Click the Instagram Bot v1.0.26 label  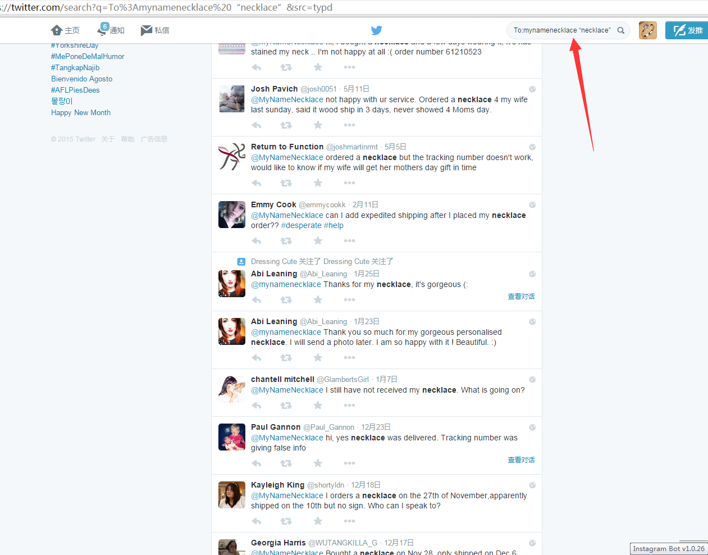pos(669,549)
